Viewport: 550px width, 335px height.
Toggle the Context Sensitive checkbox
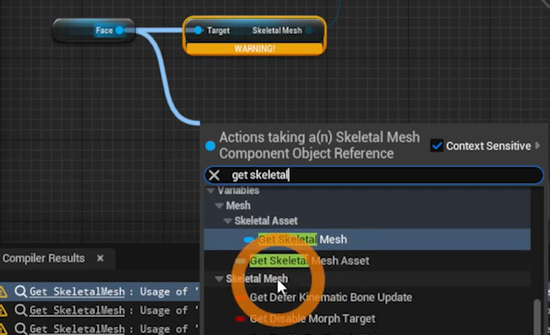[437, 145]
